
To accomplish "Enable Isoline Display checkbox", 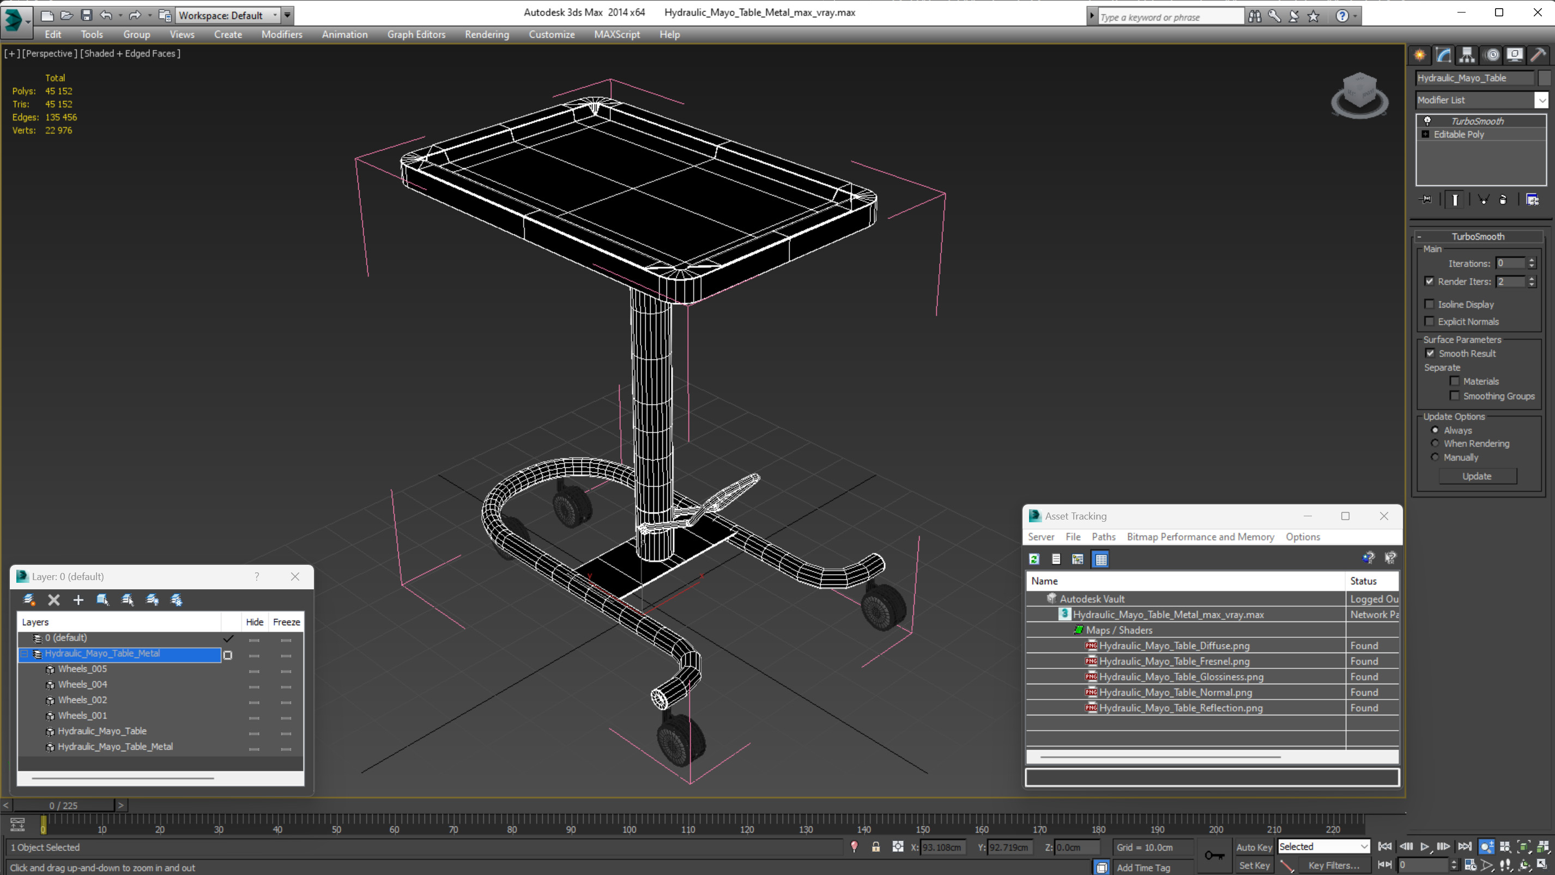I will (1430, 304).
